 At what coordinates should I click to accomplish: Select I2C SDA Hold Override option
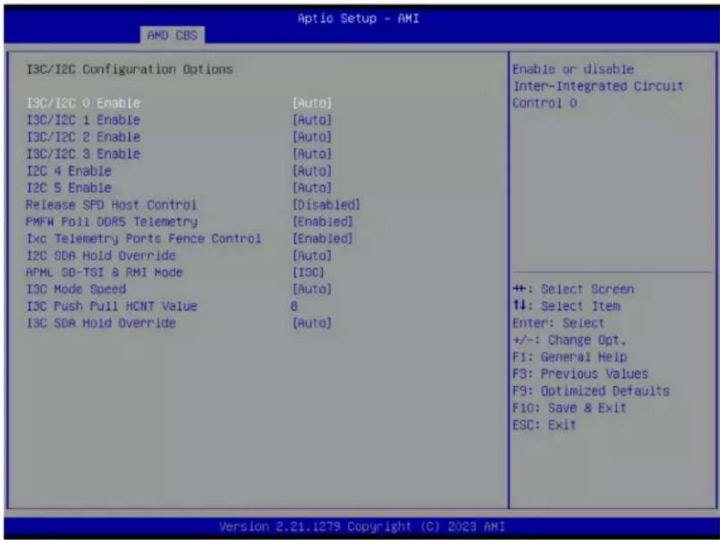point(101,255)
